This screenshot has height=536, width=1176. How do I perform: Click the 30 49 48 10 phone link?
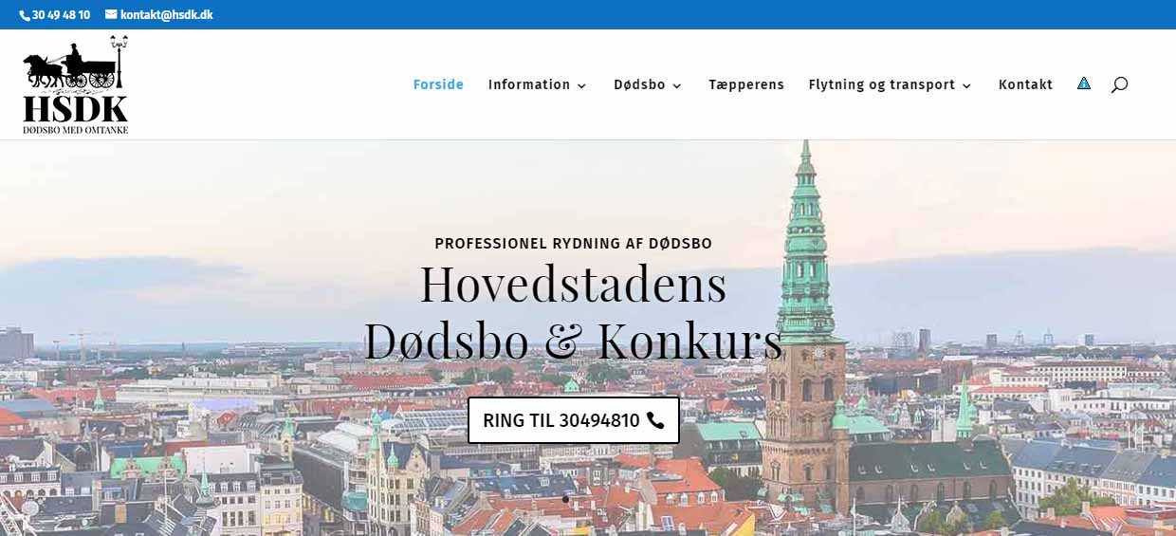[61, 15]
